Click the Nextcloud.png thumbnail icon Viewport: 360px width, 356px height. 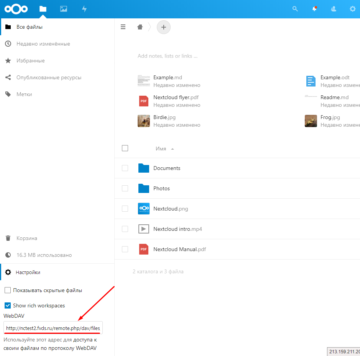(144, 209)
